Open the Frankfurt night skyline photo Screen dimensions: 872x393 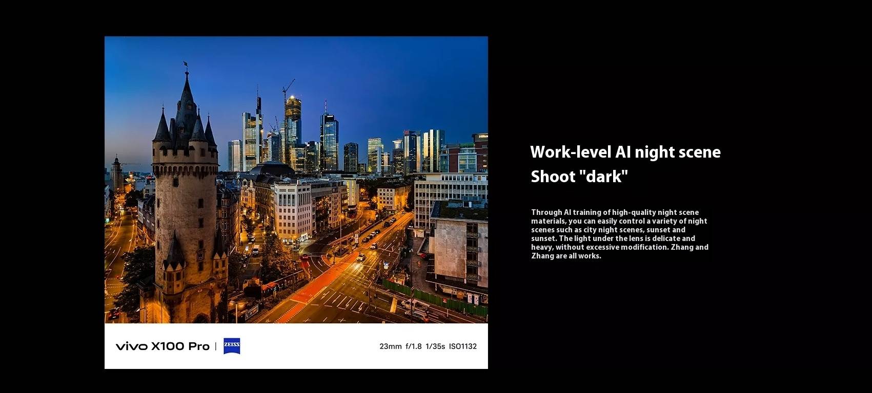coord(296,180)
